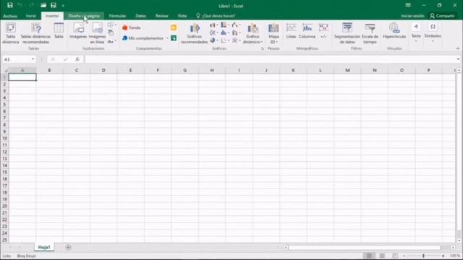The height and width of the screenshot is (260, 463).
Task: Open the screenshot dropdown in Ilustraciones
Action: point(111,41)
